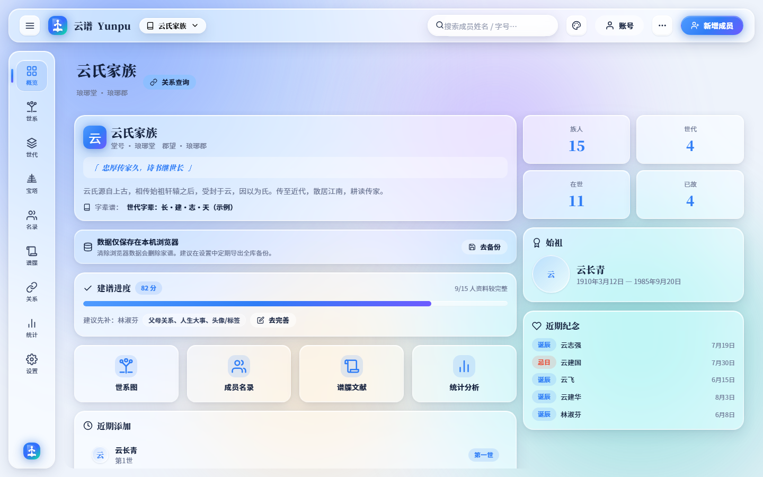The height and width of the screenshot is (477, 763).
Task: Open the 账号 account button
Action: click(x=619, y=25)
